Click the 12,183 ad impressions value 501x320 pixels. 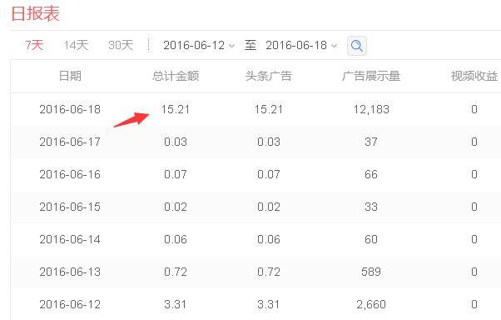tap(371, 109)
